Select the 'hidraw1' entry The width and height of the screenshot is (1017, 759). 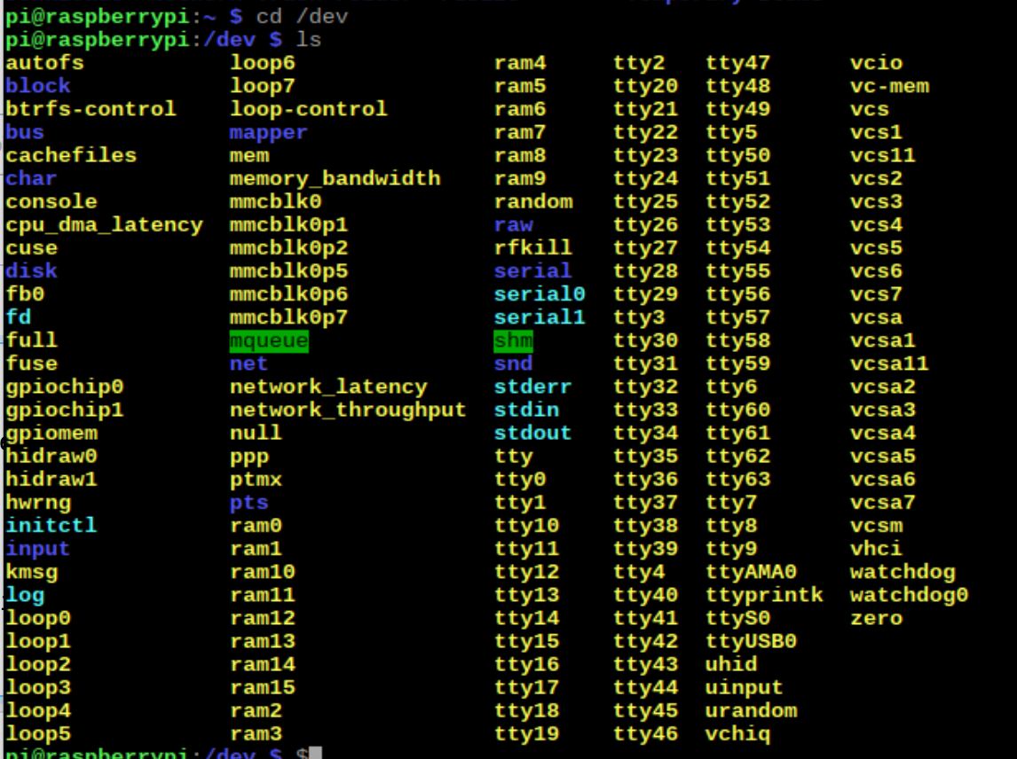[51, 480]
